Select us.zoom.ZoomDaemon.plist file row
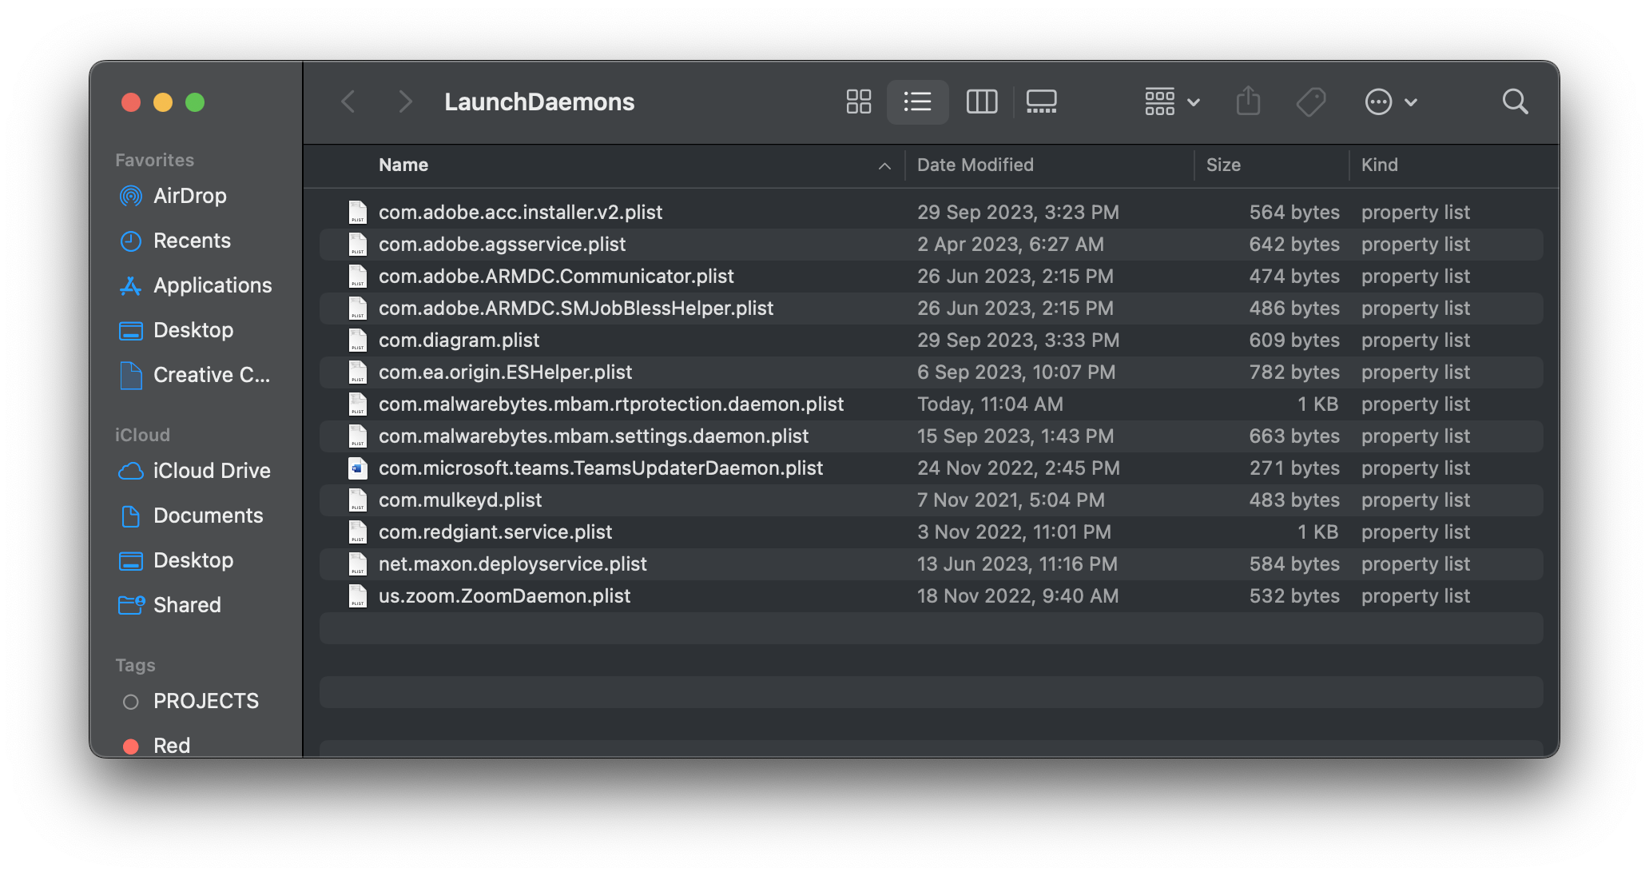1649x876 pixels. (504, 596)
